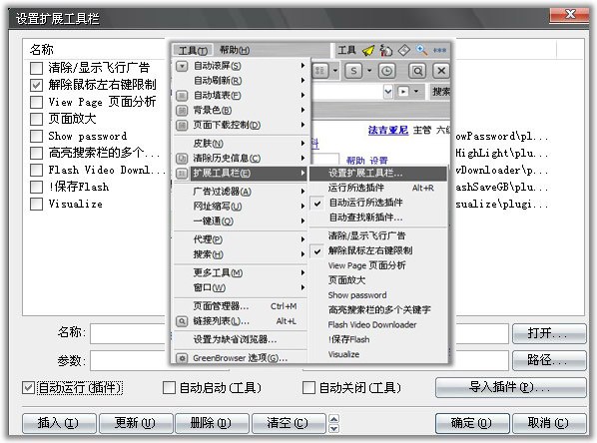Click the blue dotted arrows icon

click(439, 50)
